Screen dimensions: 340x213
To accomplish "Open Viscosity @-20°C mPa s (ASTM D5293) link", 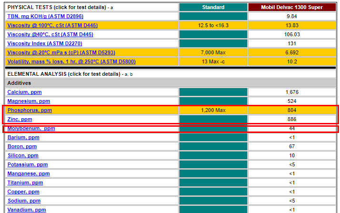I will [x=61, y=52].
